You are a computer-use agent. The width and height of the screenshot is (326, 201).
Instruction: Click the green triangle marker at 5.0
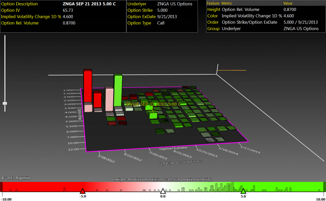tap(243, 190)
